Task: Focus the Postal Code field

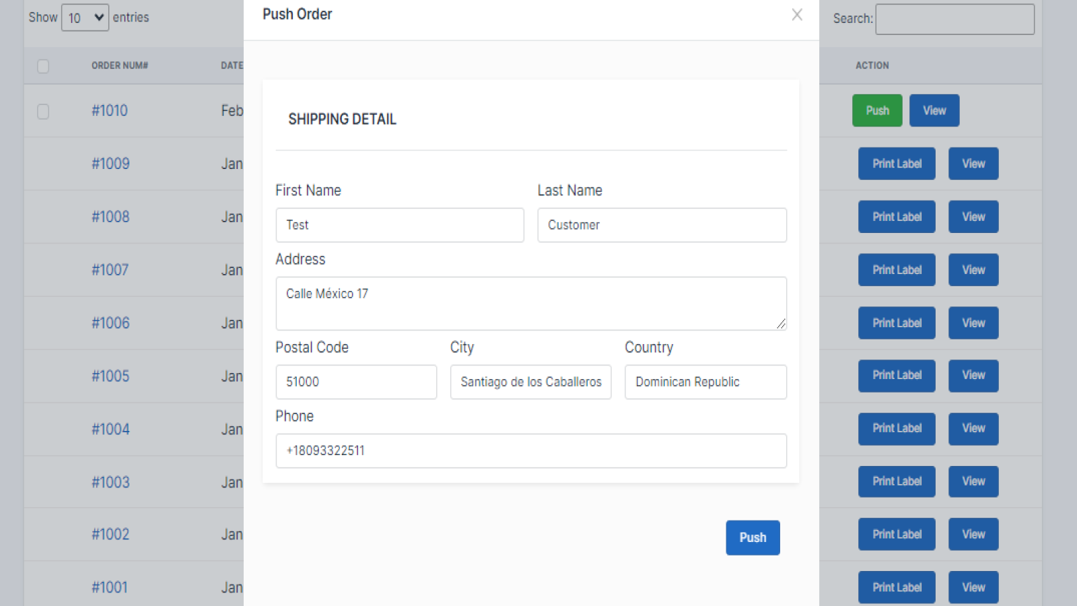Action: click(356, 382)
